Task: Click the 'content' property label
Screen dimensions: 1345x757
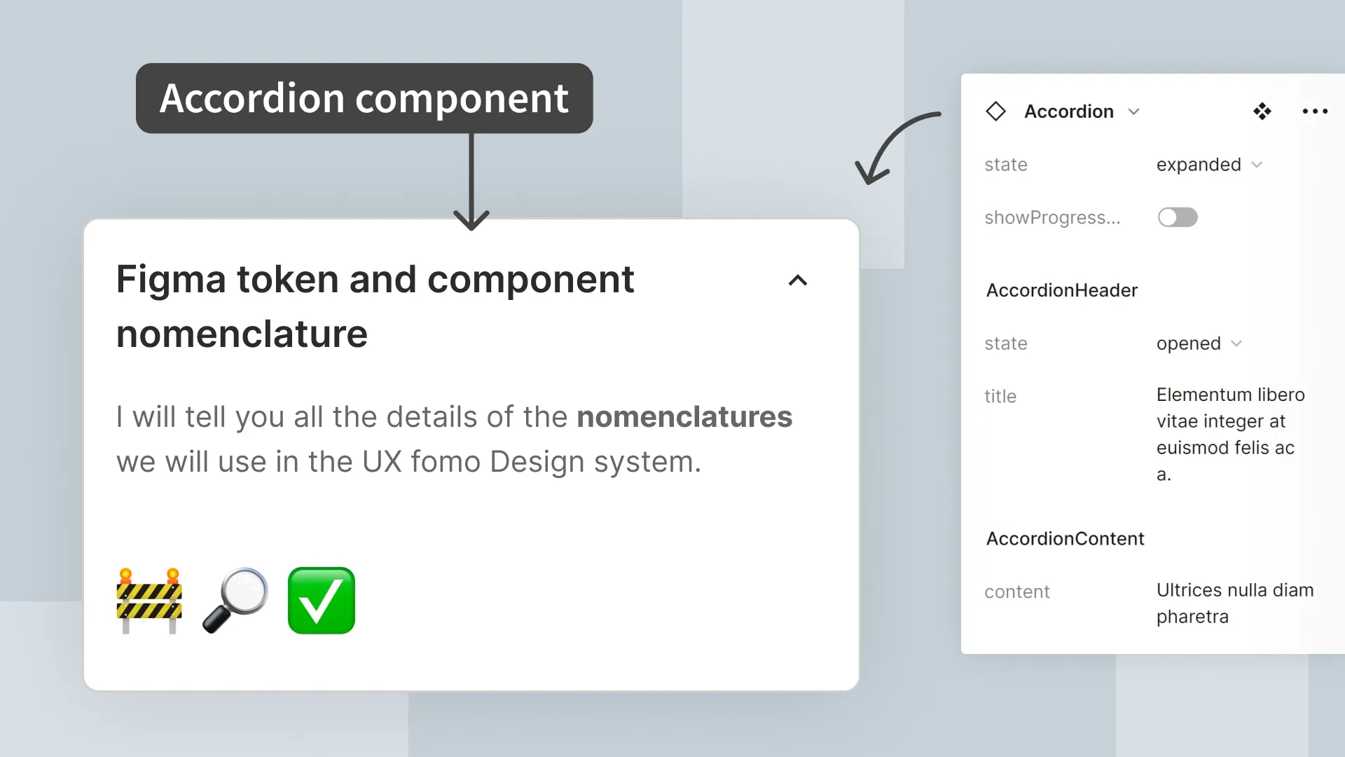Action: [1016, 592]
